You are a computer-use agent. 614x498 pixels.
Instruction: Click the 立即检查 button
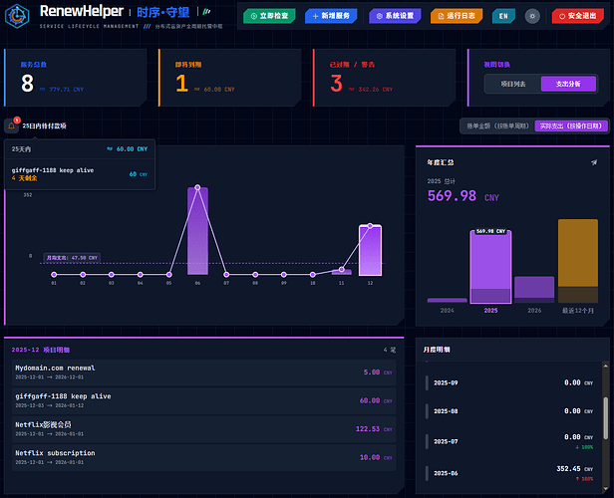pyautogui.click(x=268, y=16)
